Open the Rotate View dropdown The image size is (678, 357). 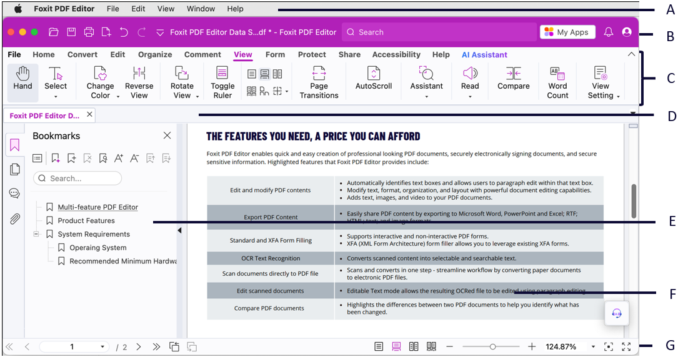coord(197,97)
